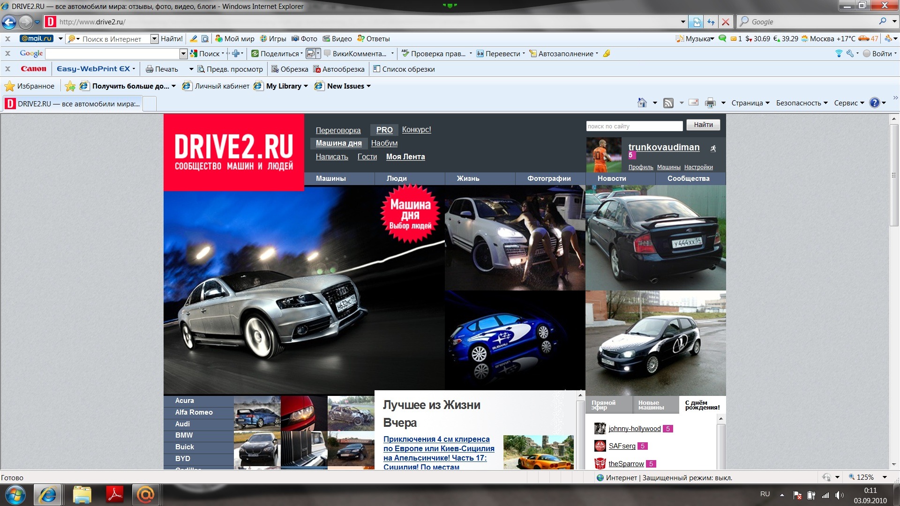Click the Найти site search button
Screen dimensions: 900x506
(703, 125)
